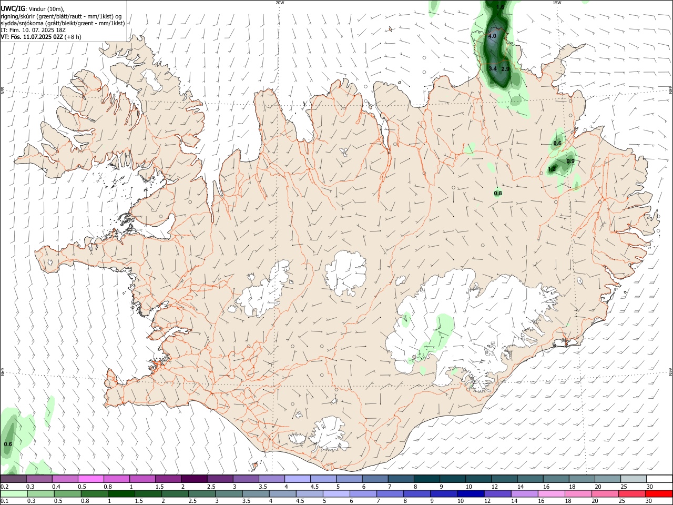Pick the lavender purple-row swatch at 4

click(297, 479)
